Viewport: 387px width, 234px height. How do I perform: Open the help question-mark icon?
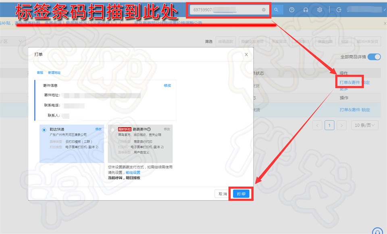[x=292, y=10]
